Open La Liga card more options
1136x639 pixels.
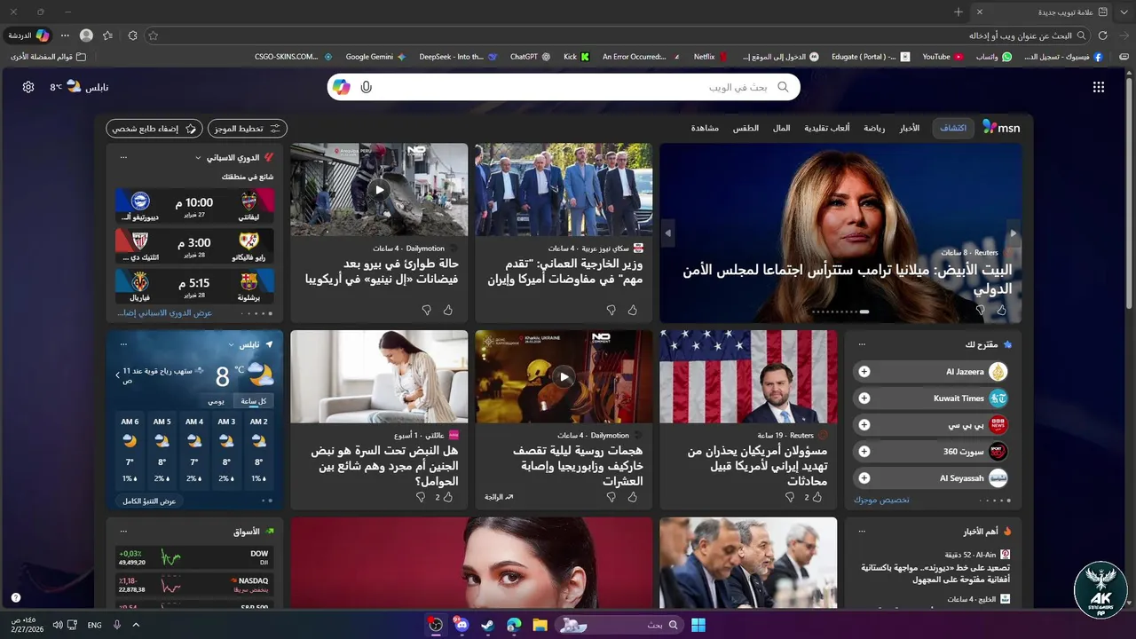click(x=123, y=157)
